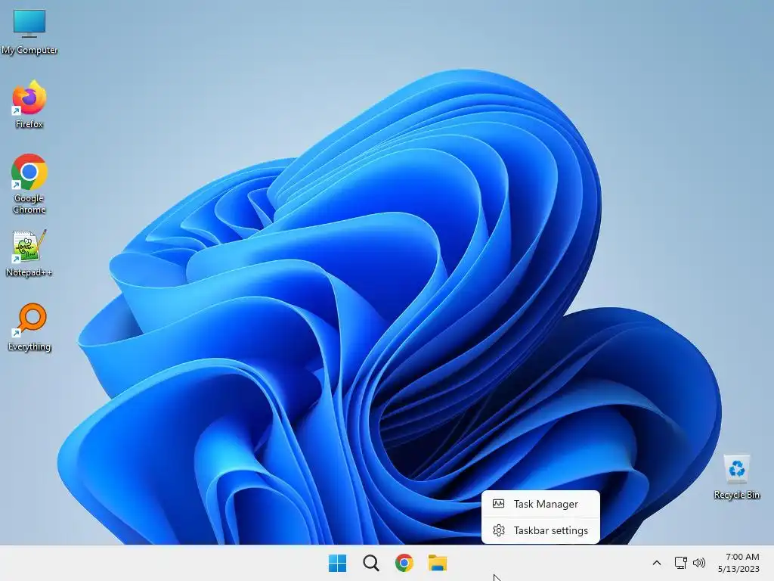This screenshot has width=774, height=581.
Task: Open File Explorer from the taskbar
Action: [438, 563]
